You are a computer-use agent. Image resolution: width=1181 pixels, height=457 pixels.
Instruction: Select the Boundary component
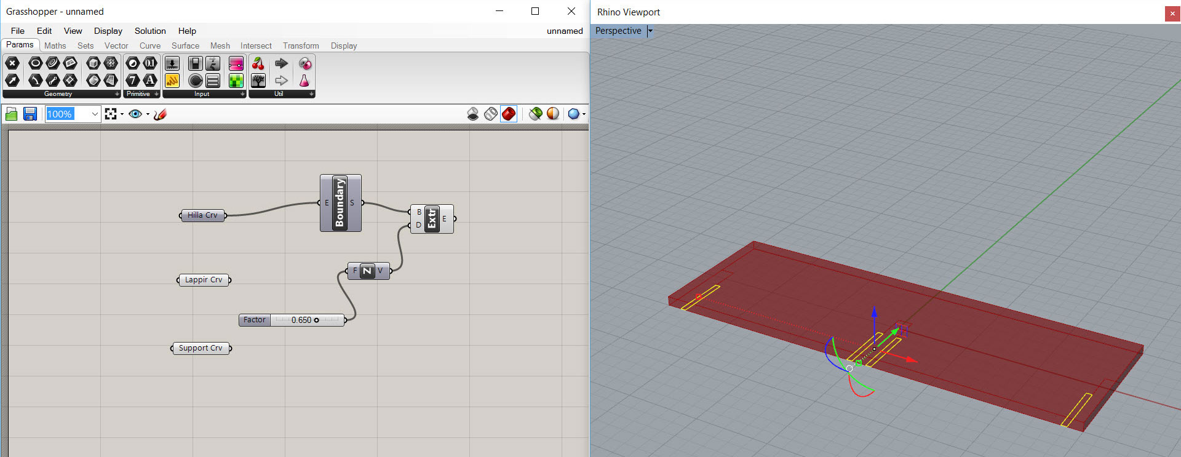[340, 203]
